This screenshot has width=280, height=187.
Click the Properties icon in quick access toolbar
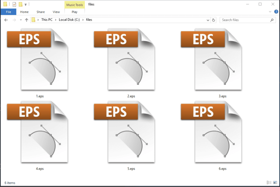14,4
